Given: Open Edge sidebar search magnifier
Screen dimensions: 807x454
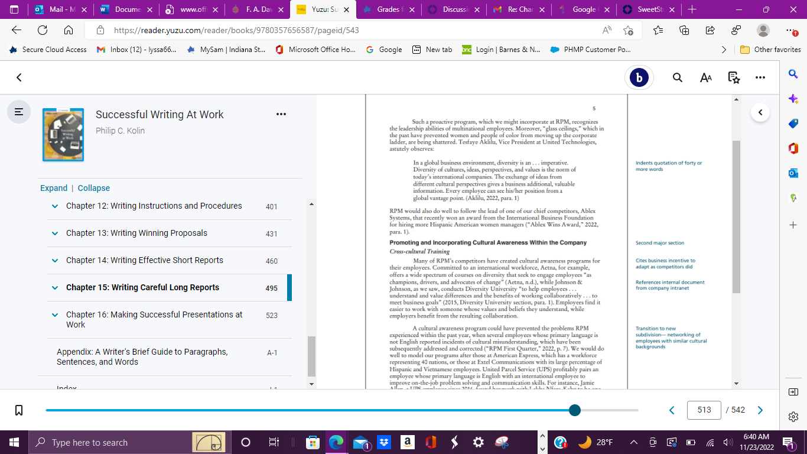Looking at the screenshot, I should 793,74.
